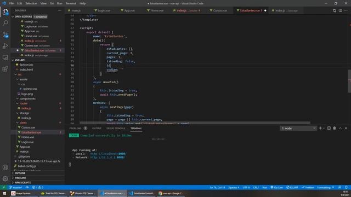
Task: Click the Explorer more actions ellipsis
Action: coord(60,10)
